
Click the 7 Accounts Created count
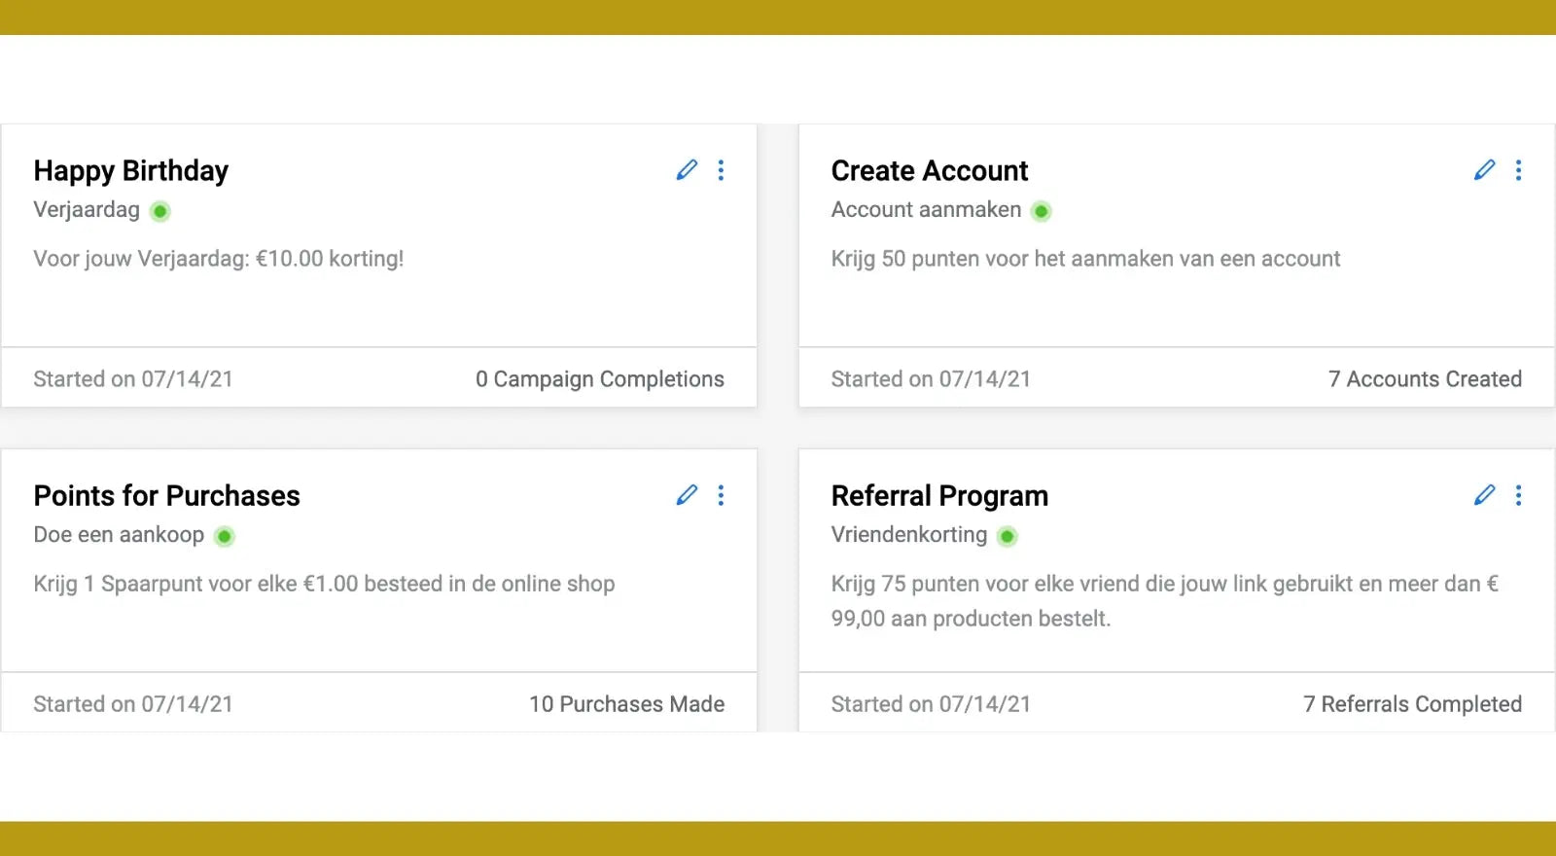tap(1425, 379)
